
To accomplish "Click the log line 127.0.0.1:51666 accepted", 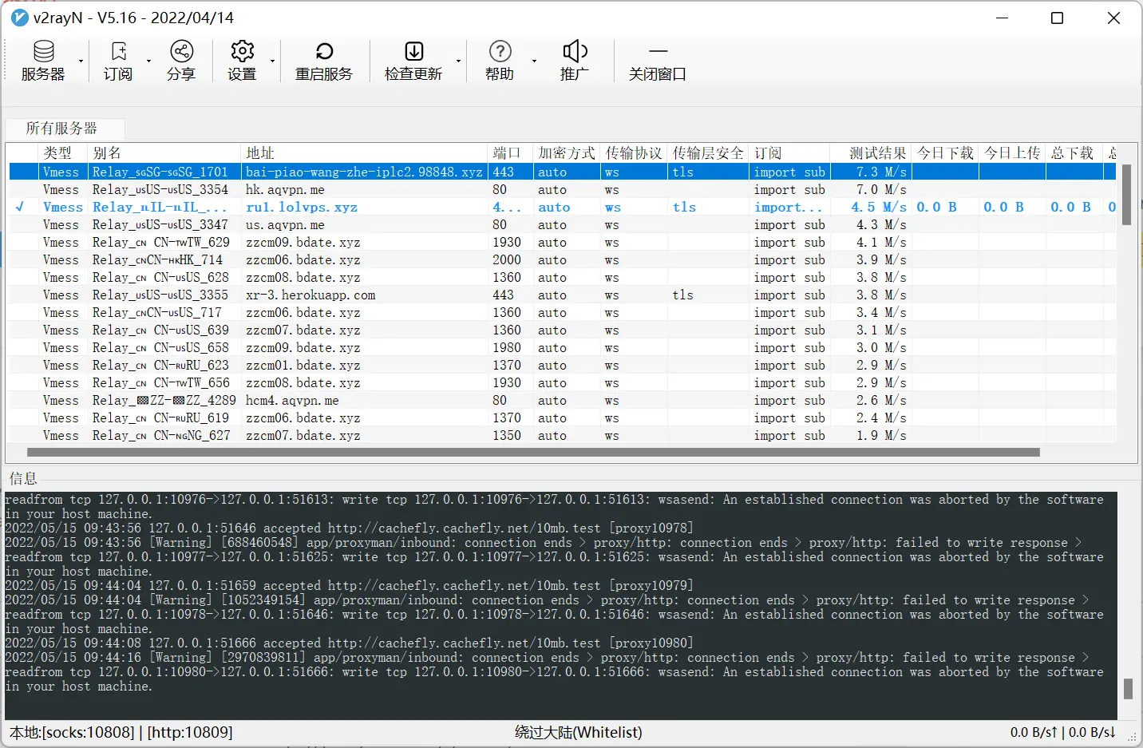I will (x=350, y=643).
